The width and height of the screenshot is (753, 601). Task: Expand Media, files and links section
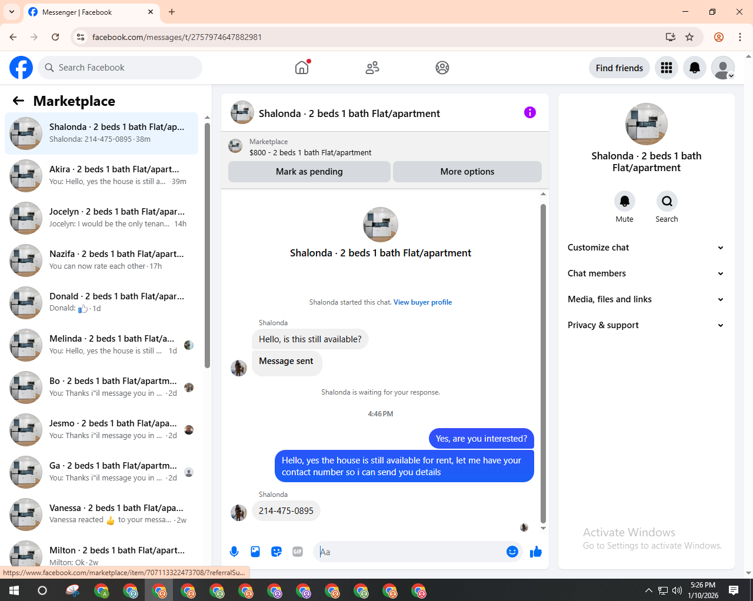click(x=645, y=299)
